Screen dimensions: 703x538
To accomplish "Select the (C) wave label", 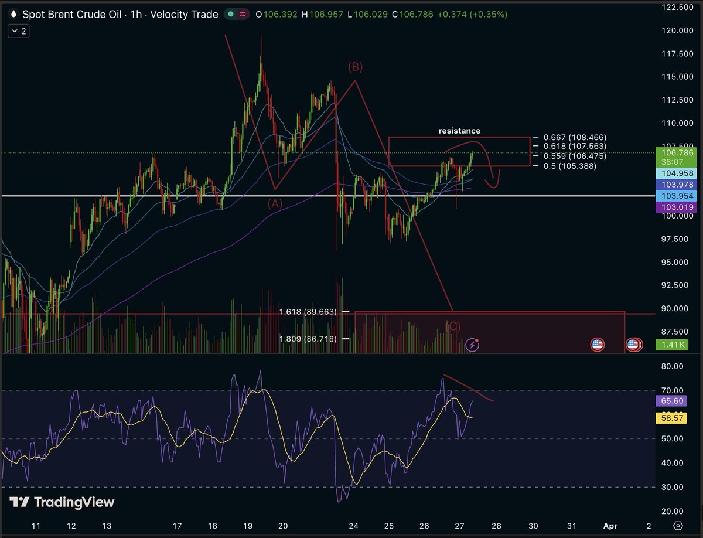I will point(453,326).
